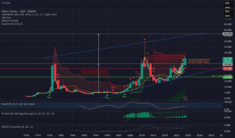
Task: Click the Sell signal marker near 1981
Action: pyautogui.click(x=58, y=76)
